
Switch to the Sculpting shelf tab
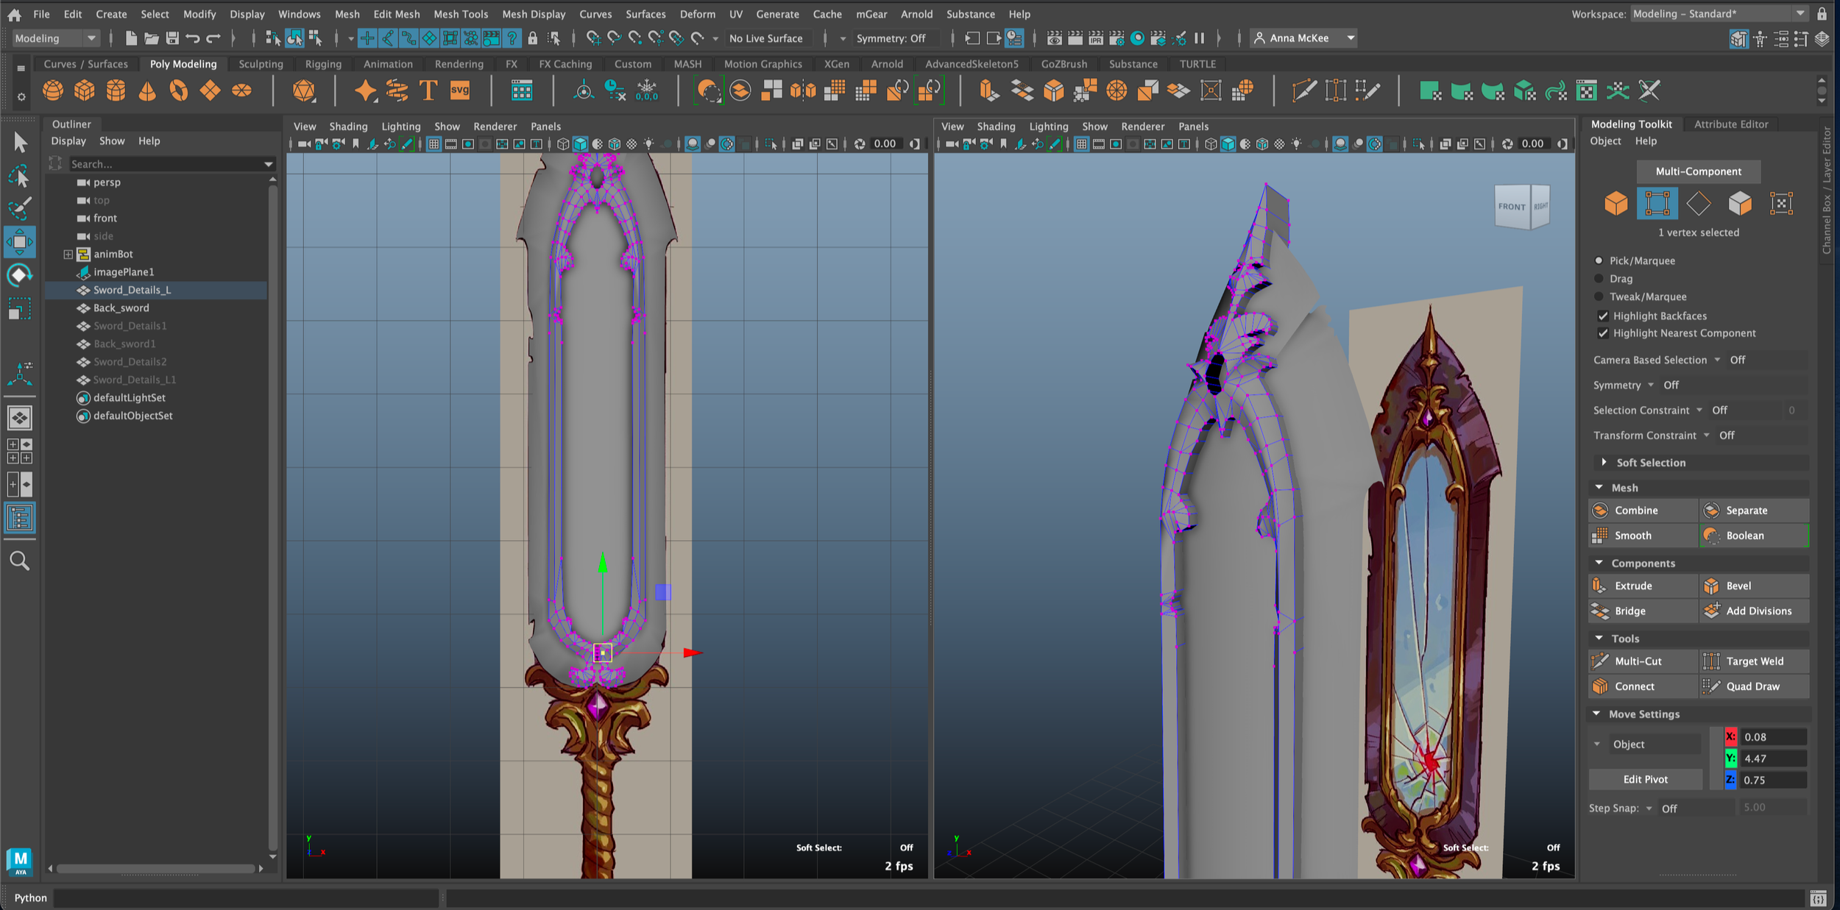tap(261, 64)
